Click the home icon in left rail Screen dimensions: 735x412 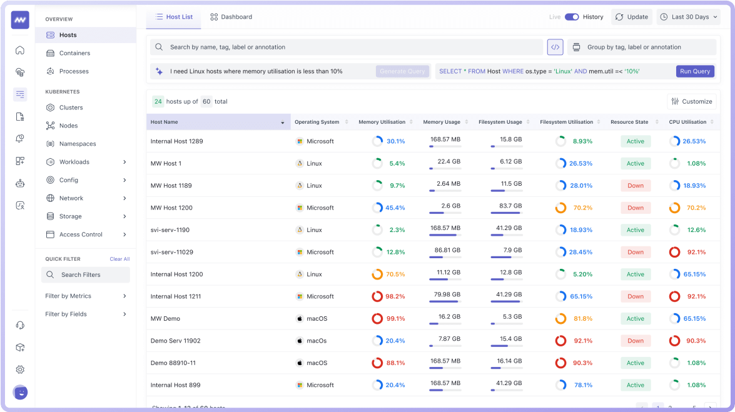[x=20, y=51]
